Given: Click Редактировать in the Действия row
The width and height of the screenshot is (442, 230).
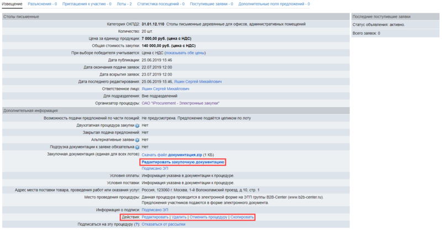Looking at the screenshot, I should point(155,218).
